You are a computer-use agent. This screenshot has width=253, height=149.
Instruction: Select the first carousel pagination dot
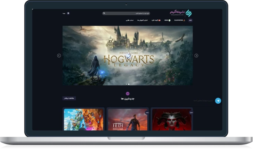coord(126,84)
